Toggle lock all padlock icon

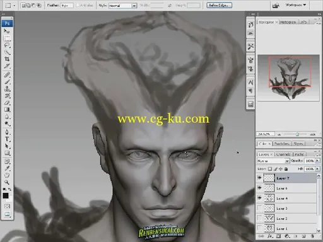pyautogui.click(x=286, y=169)
